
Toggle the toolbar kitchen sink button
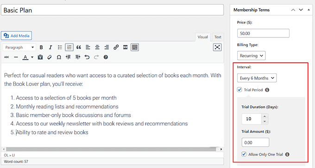(x=135, y=48)
